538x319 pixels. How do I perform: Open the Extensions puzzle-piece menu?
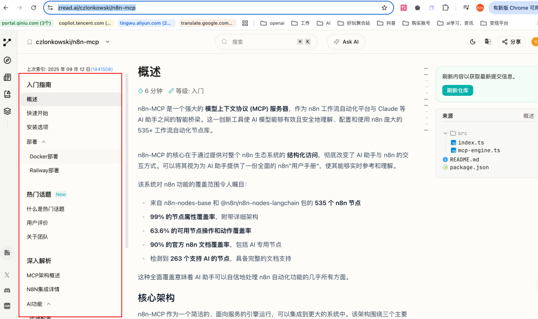(446, 7)
